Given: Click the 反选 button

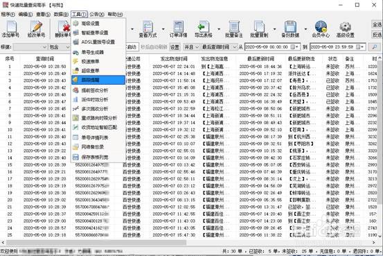Looking at the screenshot, I should pos(377,35).
